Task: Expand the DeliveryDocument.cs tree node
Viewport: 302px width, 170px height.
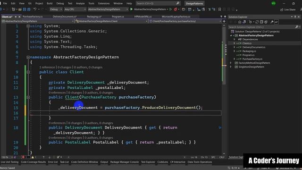Action: (235, 47)
